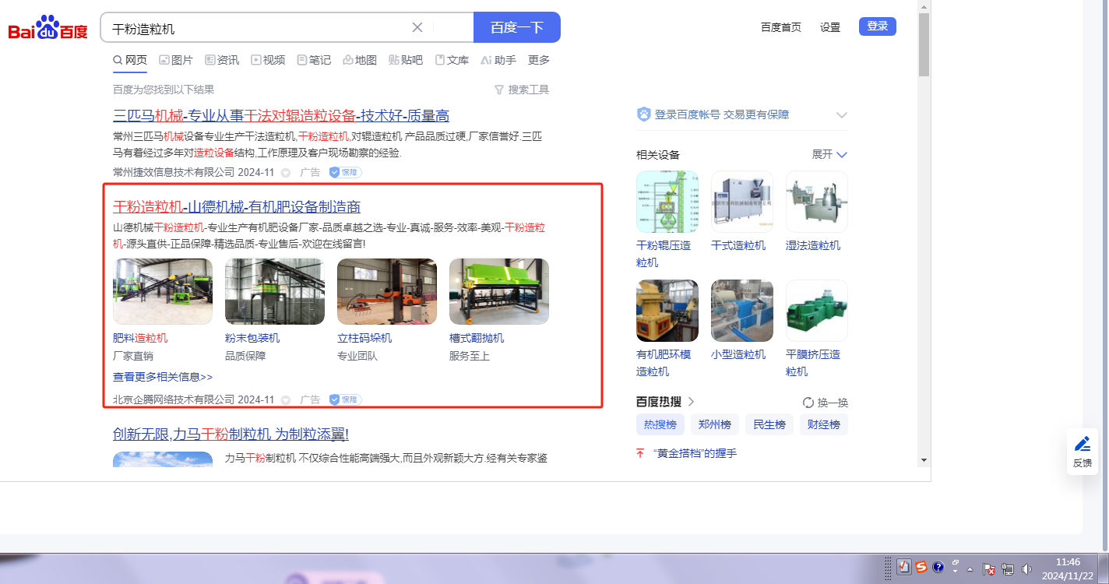Clear the search box with the X icon

(417, 27)
